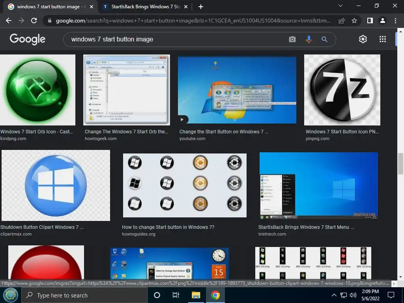
Task: Open Chrome three-dot menu
Action: (x=395, y=21)
